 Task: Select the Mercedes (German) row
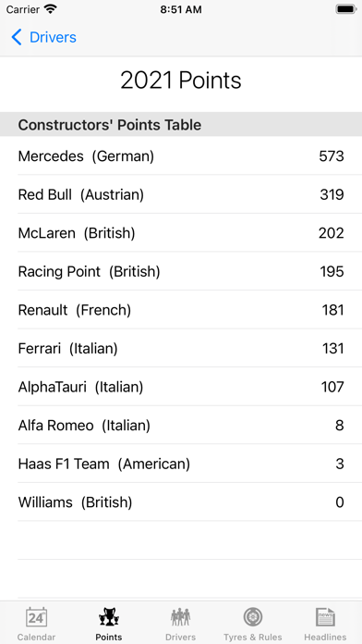pos(181,155)
